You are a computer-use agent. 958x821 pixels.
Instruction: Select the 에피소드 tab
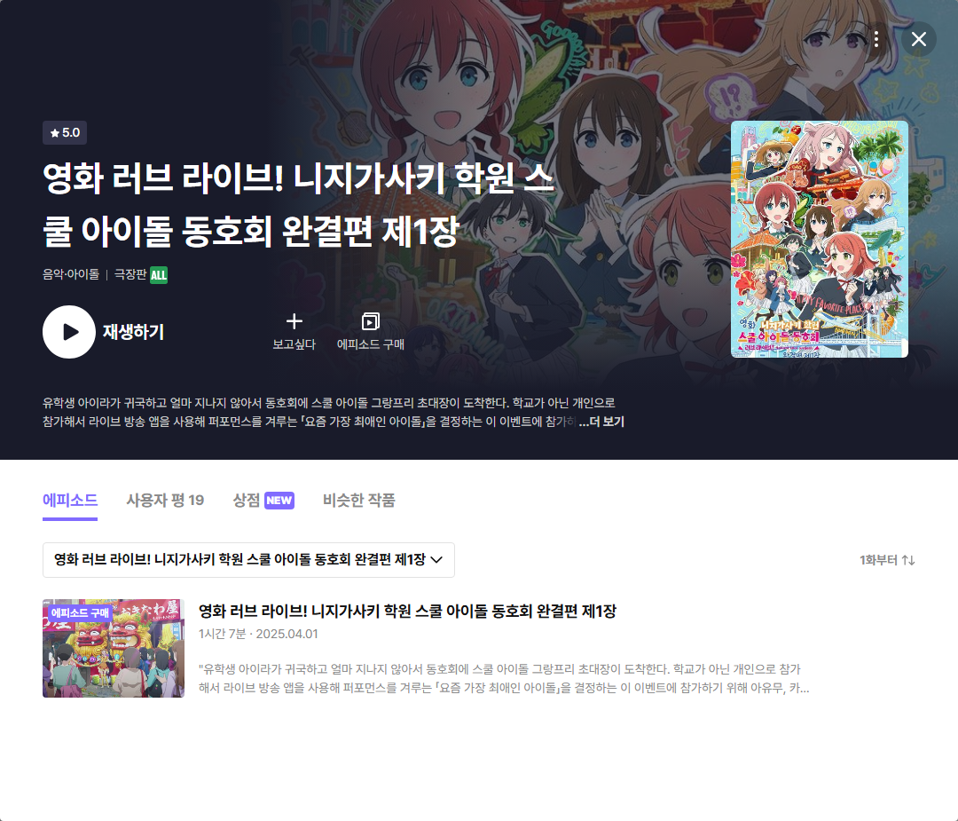[x=70, y=501]
